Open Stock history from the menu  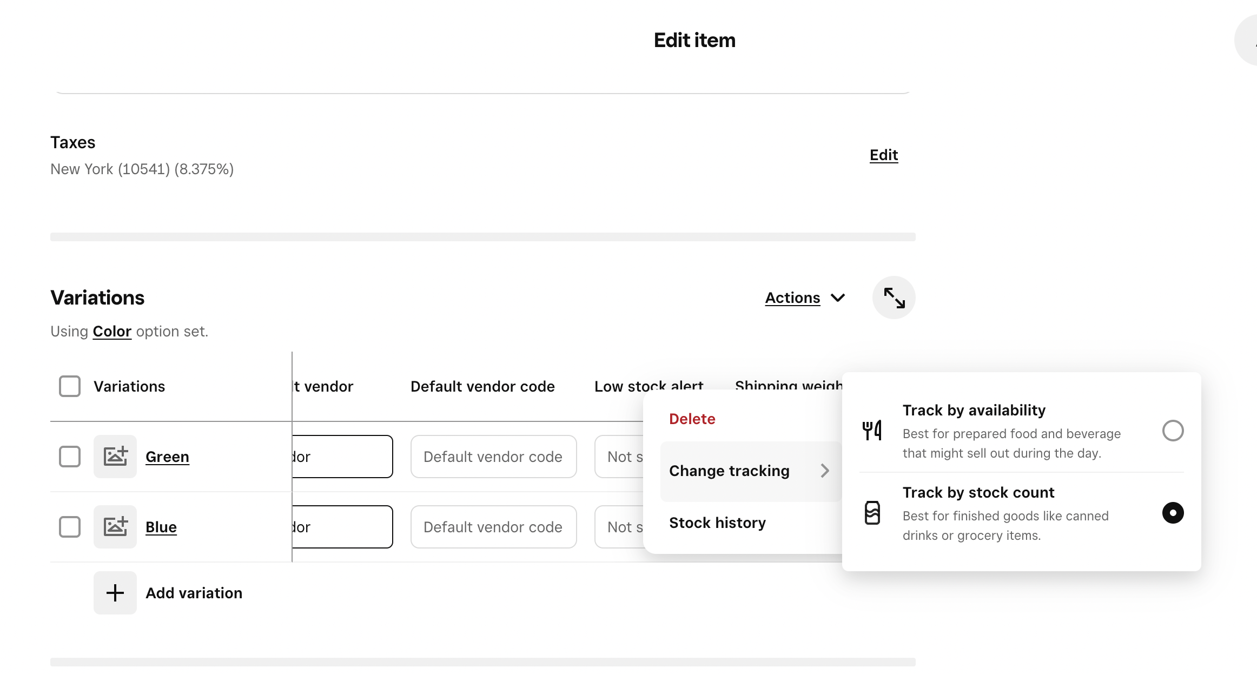pyautogui.click(x=717, y=523)
